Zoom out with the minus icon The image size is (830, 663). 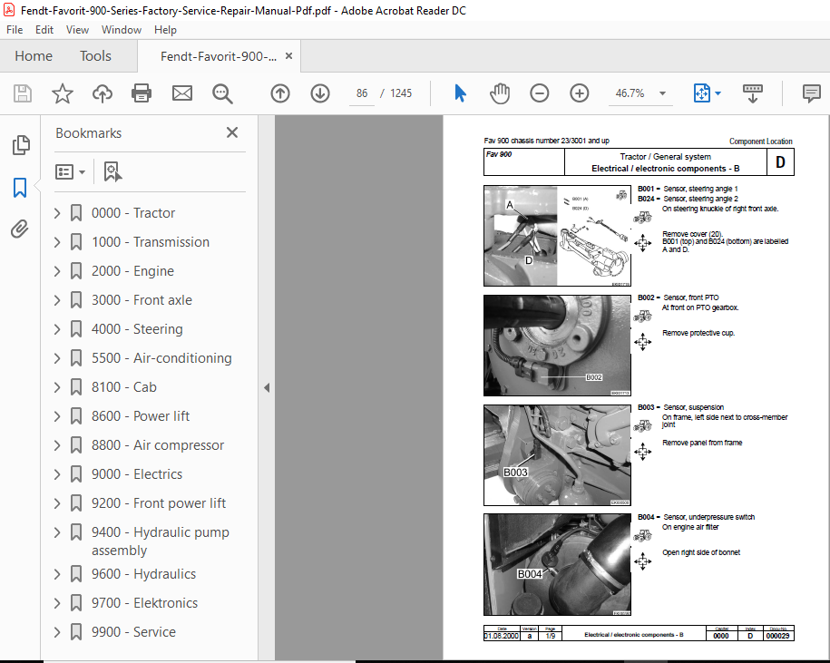click(540, 93)
